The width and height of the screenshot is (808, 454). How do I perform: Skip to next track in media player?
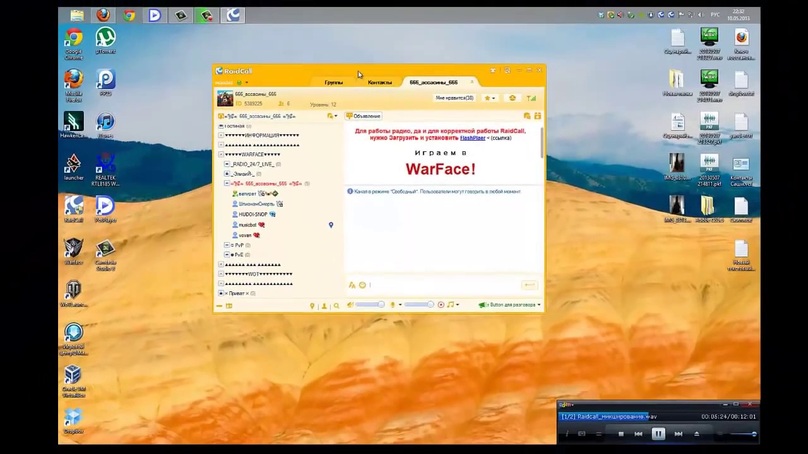[679, 434]
